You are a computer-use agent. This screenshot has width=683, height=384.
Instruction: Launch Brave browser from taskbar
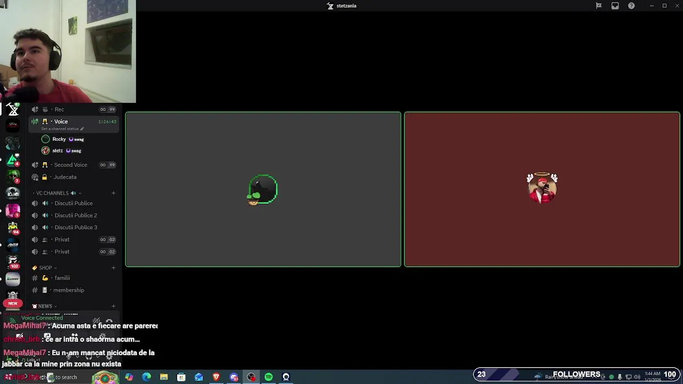216,377
